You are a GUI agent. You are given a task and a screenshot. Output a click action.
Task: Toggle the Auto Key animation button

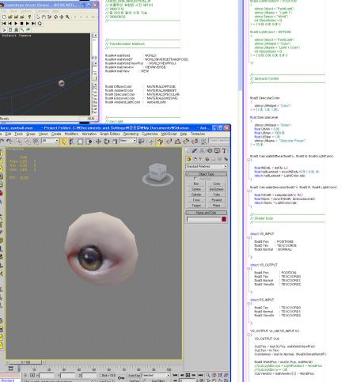[x=134, y=375]
